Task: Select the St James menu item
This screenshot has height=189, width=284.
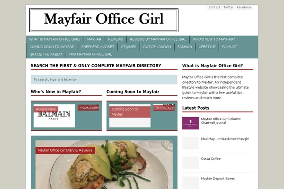Action: 129,47
